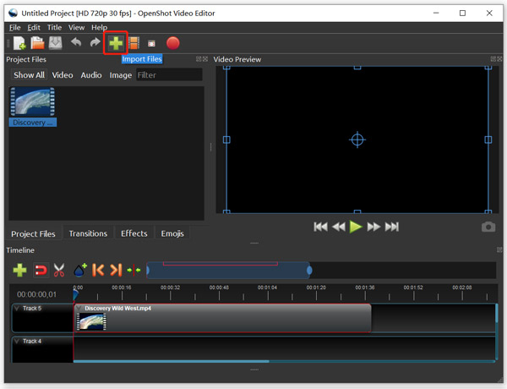The width and height of the screenshot is (507, 389).
Task: Select the Discovery Wild West.mp4 clip on Track 5
Action: (x=222, y=318)
